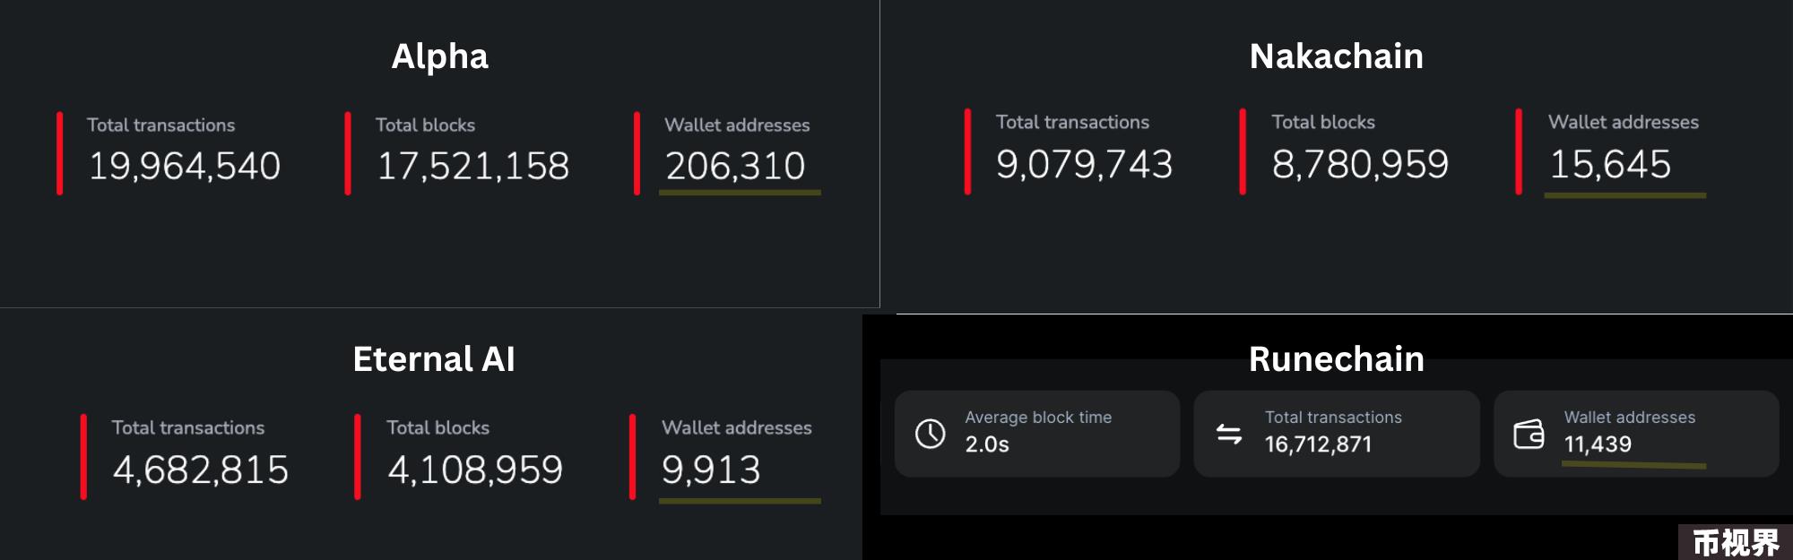
Task: Click Nakachain total blocks 8,780,959
Action: click(1359, 164)
